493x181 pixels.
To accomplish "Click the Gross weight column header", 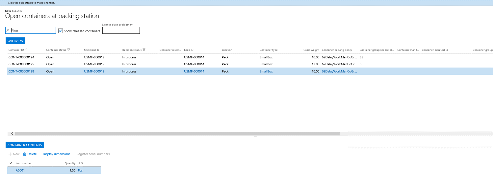I will point(311,50).
